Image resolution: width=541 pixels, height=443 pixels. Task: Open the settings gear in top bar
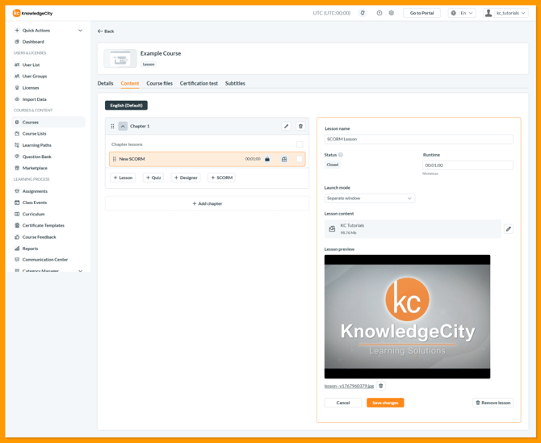click(x=392, y=13)
